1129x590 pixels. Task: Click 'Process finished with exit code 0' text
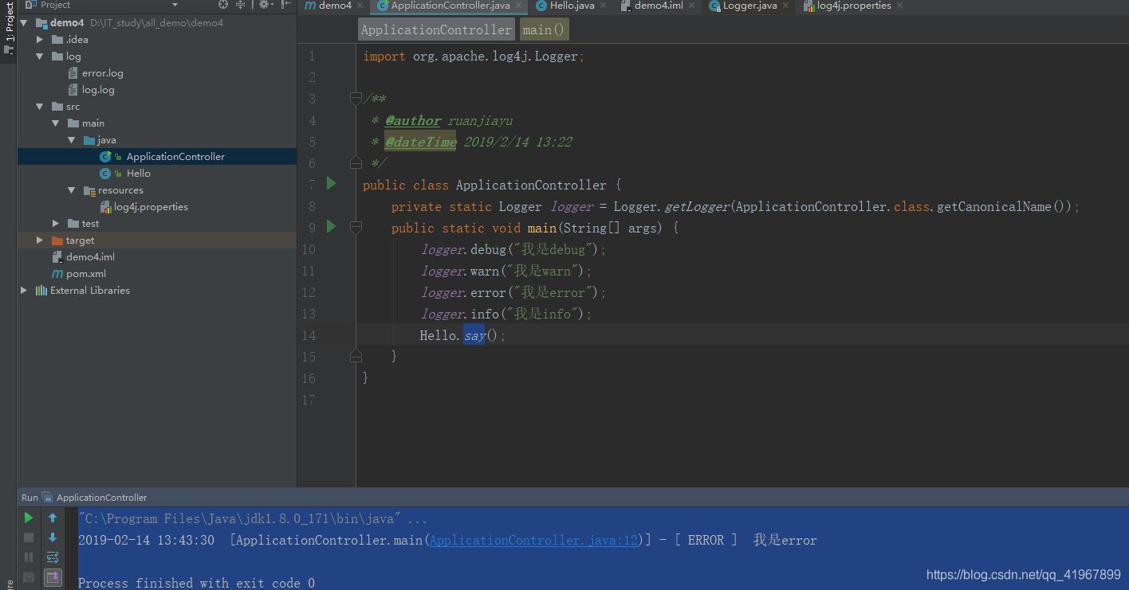point(196,583)
